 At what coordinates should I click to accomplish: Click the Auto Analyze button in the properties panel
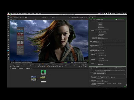point(100,36)
